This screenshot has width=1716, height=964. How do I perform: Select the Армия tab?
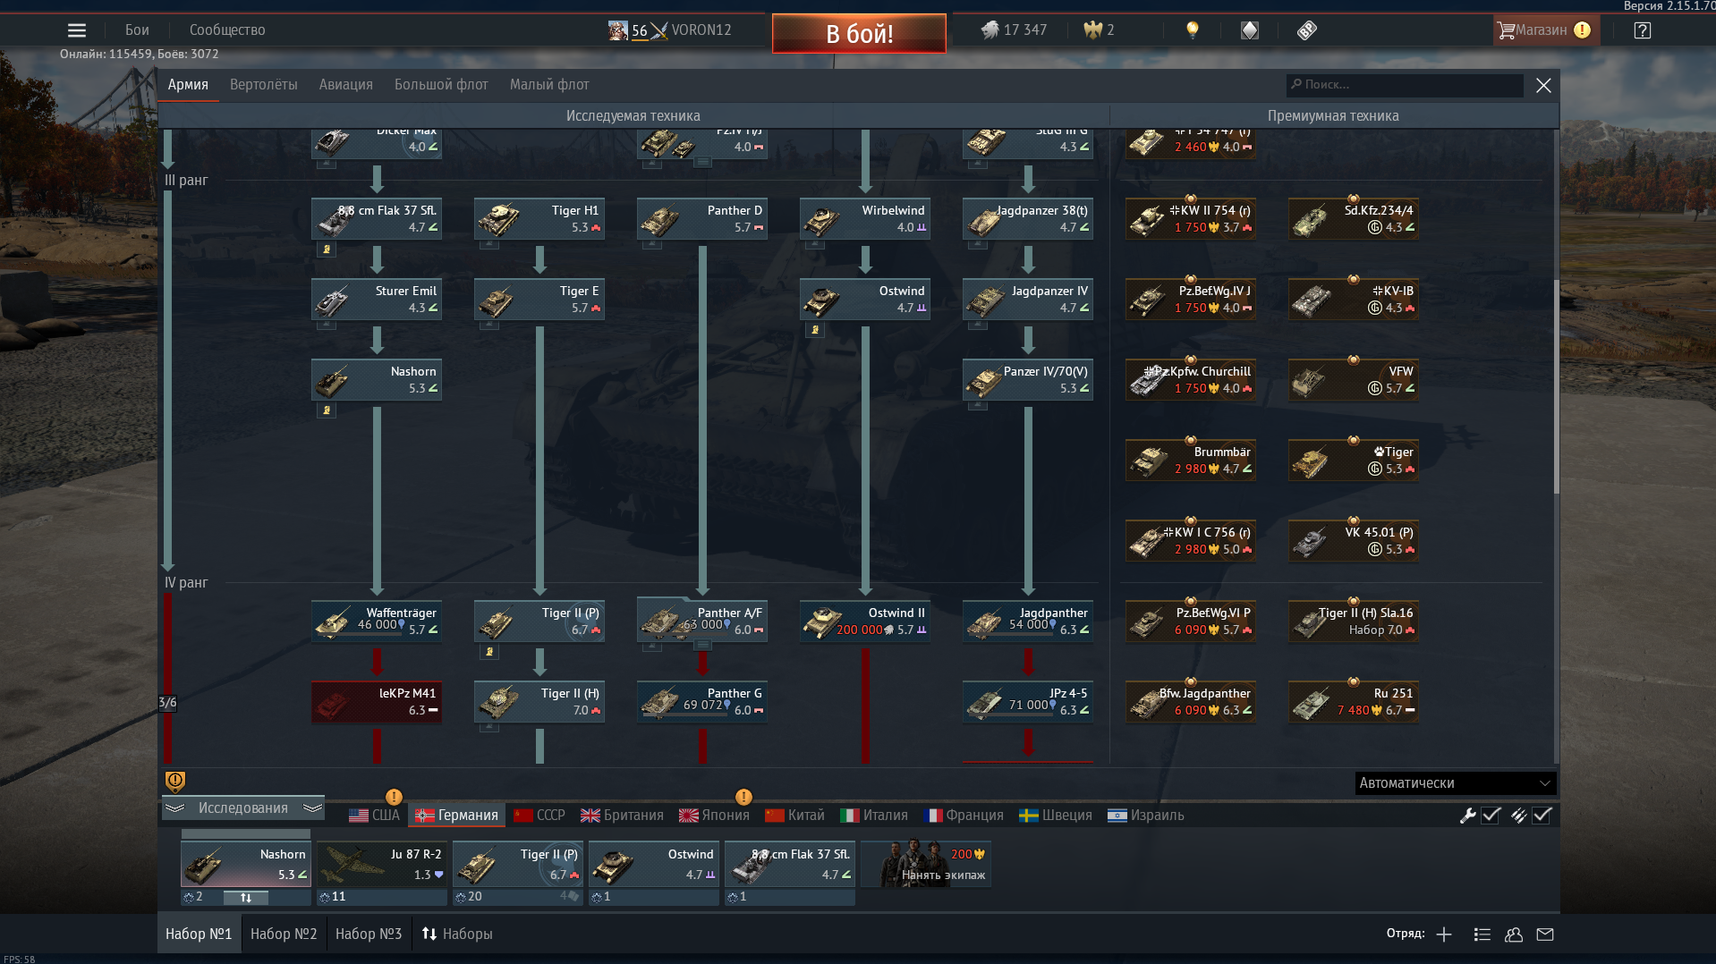point(188,85)
